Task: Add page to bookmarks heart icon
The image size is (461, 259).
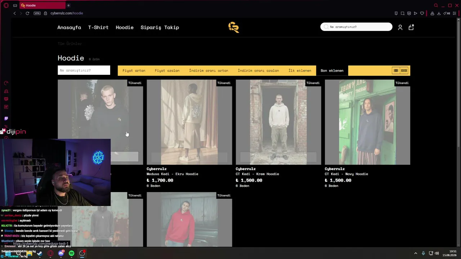Action: click(x=422, y=13)
